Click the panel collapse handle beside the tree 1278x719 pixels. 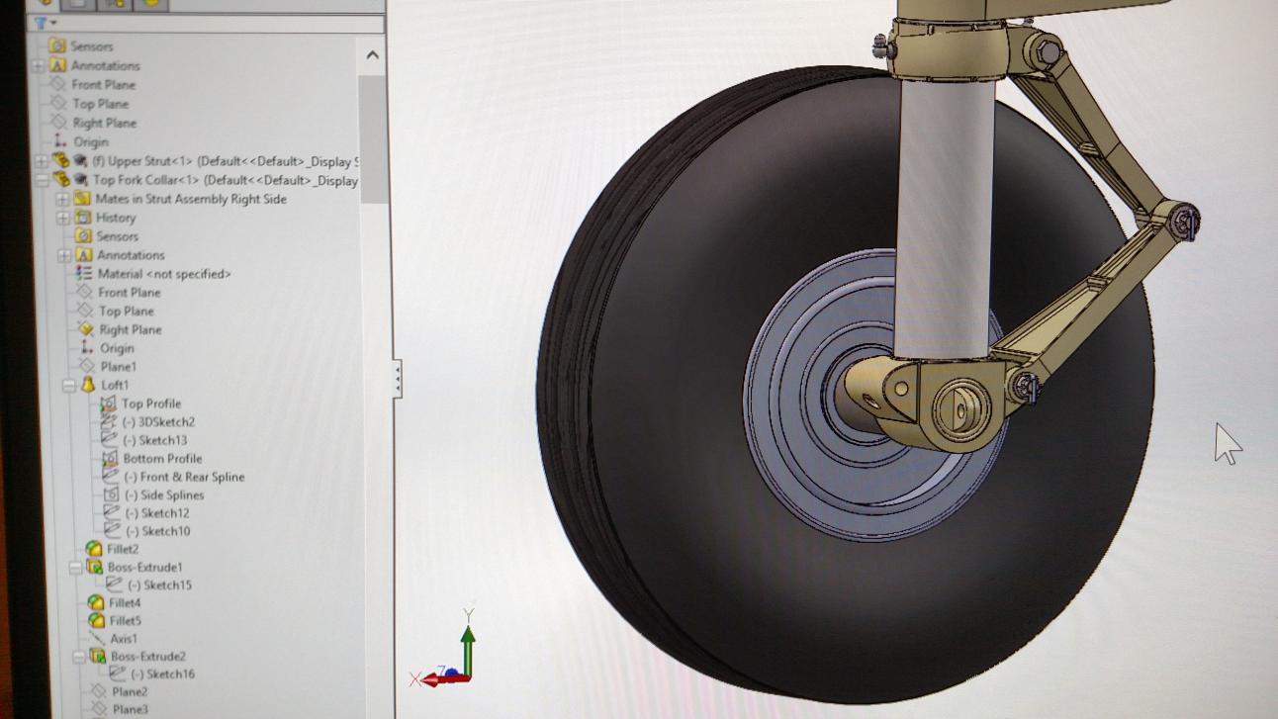point(398,380)
